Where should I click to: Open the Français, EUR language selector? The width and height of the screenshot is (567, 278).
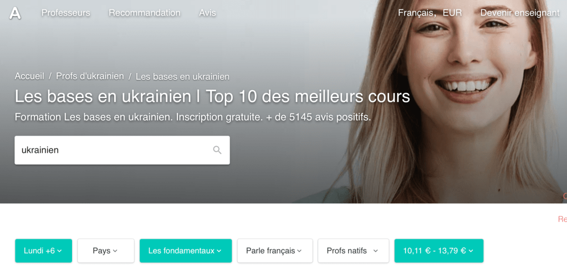click(x=430, y=13)
